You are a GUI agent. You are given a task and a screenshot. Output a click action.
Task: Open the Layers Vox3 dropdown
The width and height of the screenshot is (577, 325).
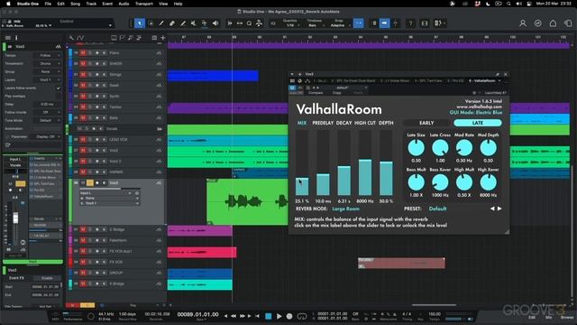click(x=48, y=79)
